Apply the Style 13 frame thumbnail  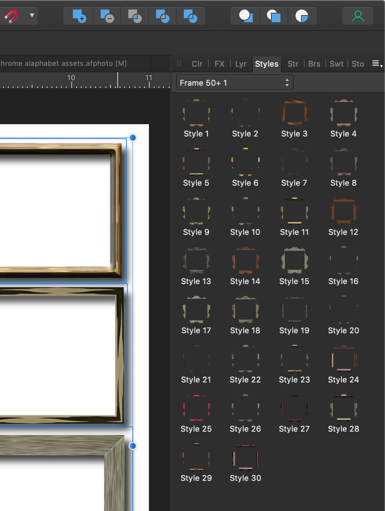[196, 260]
